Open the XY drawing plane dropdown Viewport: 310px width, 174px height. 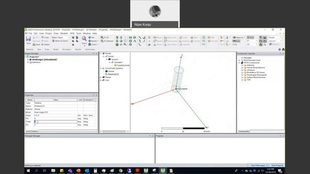[252, 41]
